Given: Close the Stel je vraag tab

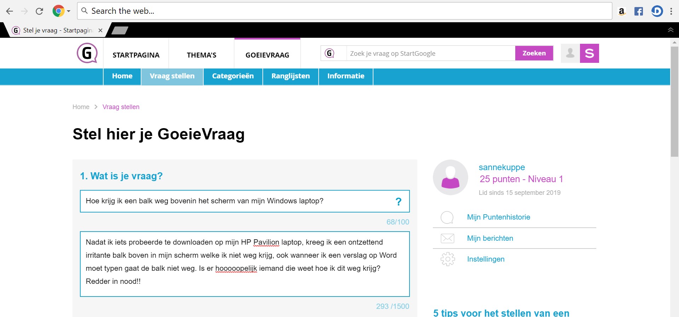Looking at the screenshot, I should pyautogui.click(x=100, y=30).
